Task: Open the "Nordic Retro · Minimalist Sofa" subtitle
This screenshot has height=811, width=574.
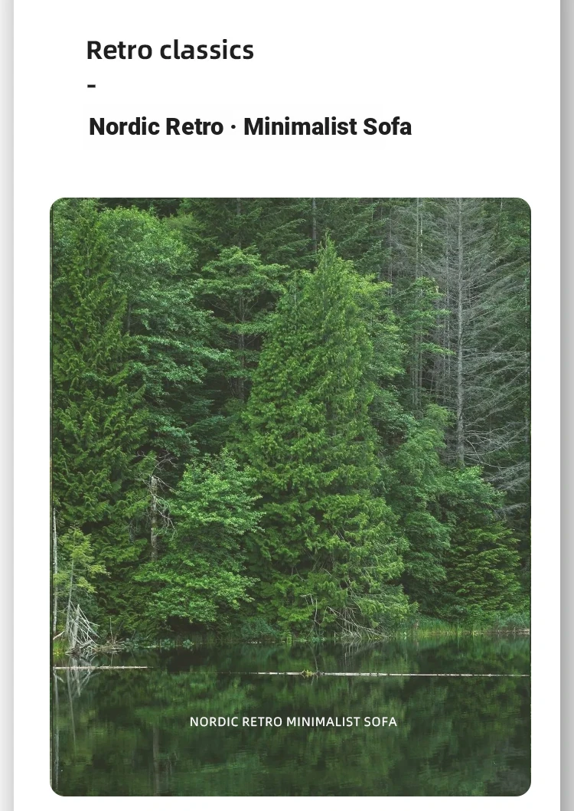Action: click(250, 126)
